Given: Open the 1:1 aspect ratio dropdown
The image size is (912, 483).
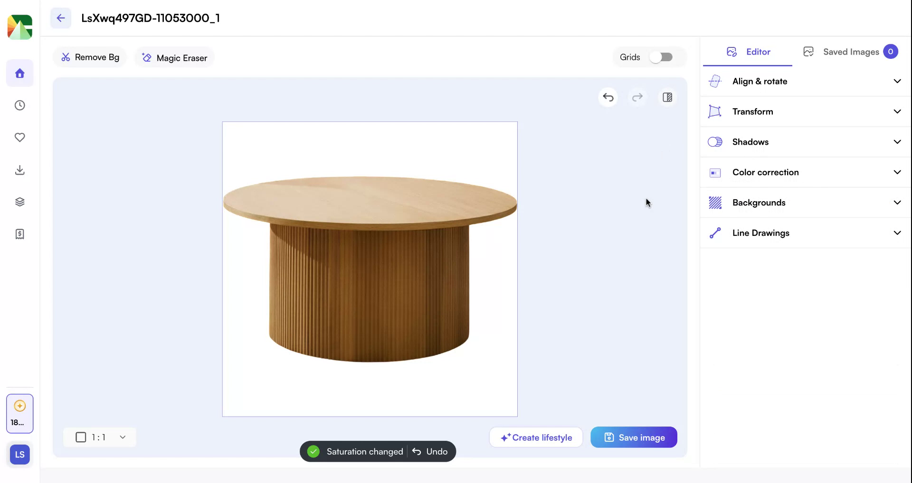Looking at the screenshot, I should click(x=122, y=437).
